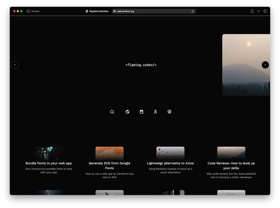The height and width of the screenshot is (208, 280).
Task: Click the person profile icon
Action: tap(155, 112)
